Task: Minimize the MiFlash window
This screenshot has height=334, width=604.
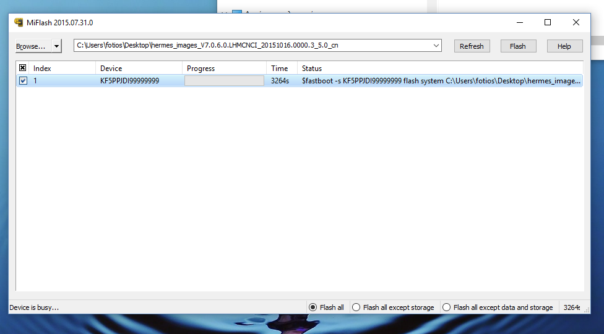Action: click(520, 23)
